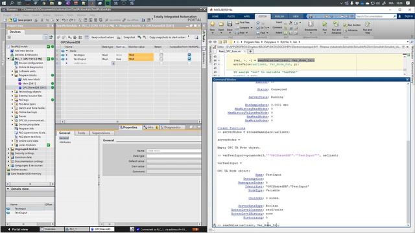Expand Watch and force tables node
The image size is (415, 233).
click(x=12, y=108)
